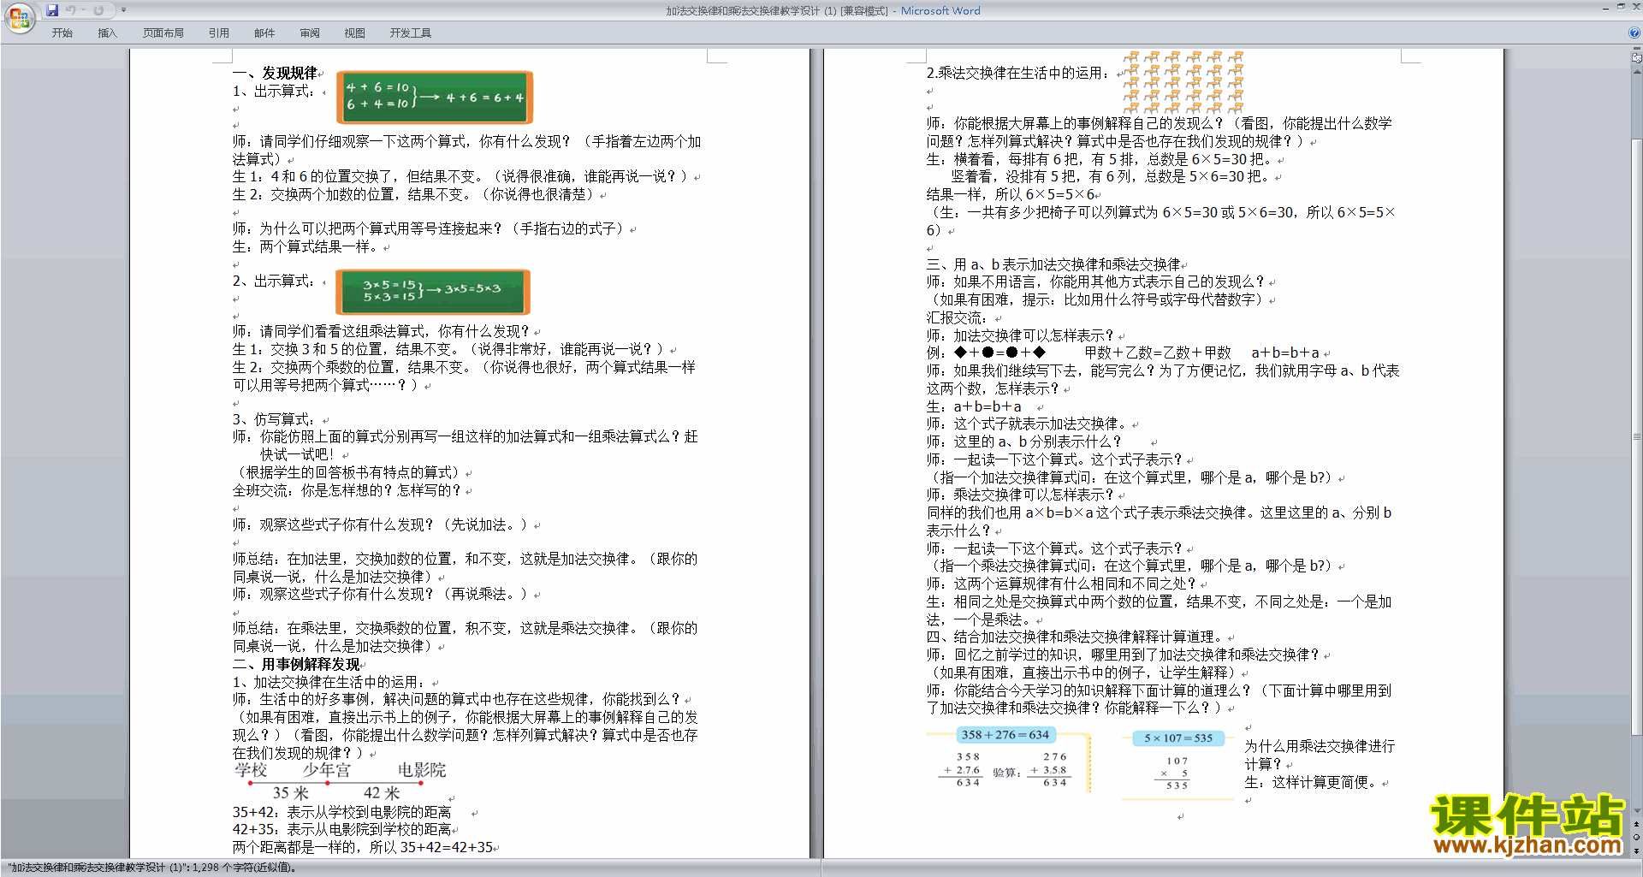Open Customize Quick Access Toolbar dropdown
The width and height of the screenshot is (1643, 877).
click(123, 10)
